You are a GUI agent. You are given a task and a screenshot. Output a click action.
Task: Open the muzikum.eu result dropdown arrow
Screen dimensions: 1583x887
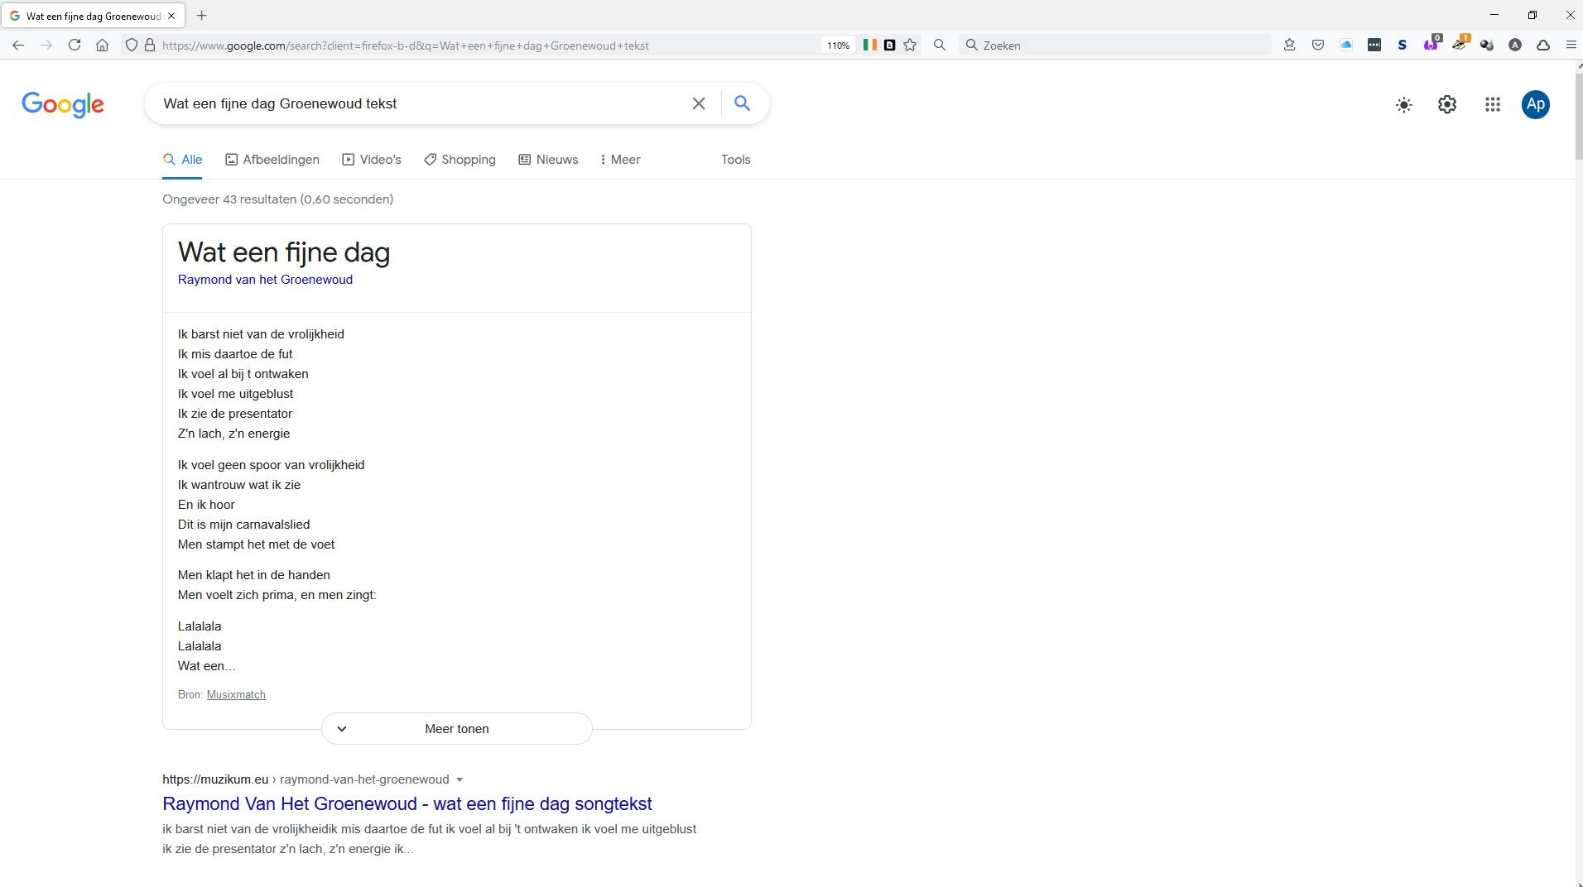[460, 779]
